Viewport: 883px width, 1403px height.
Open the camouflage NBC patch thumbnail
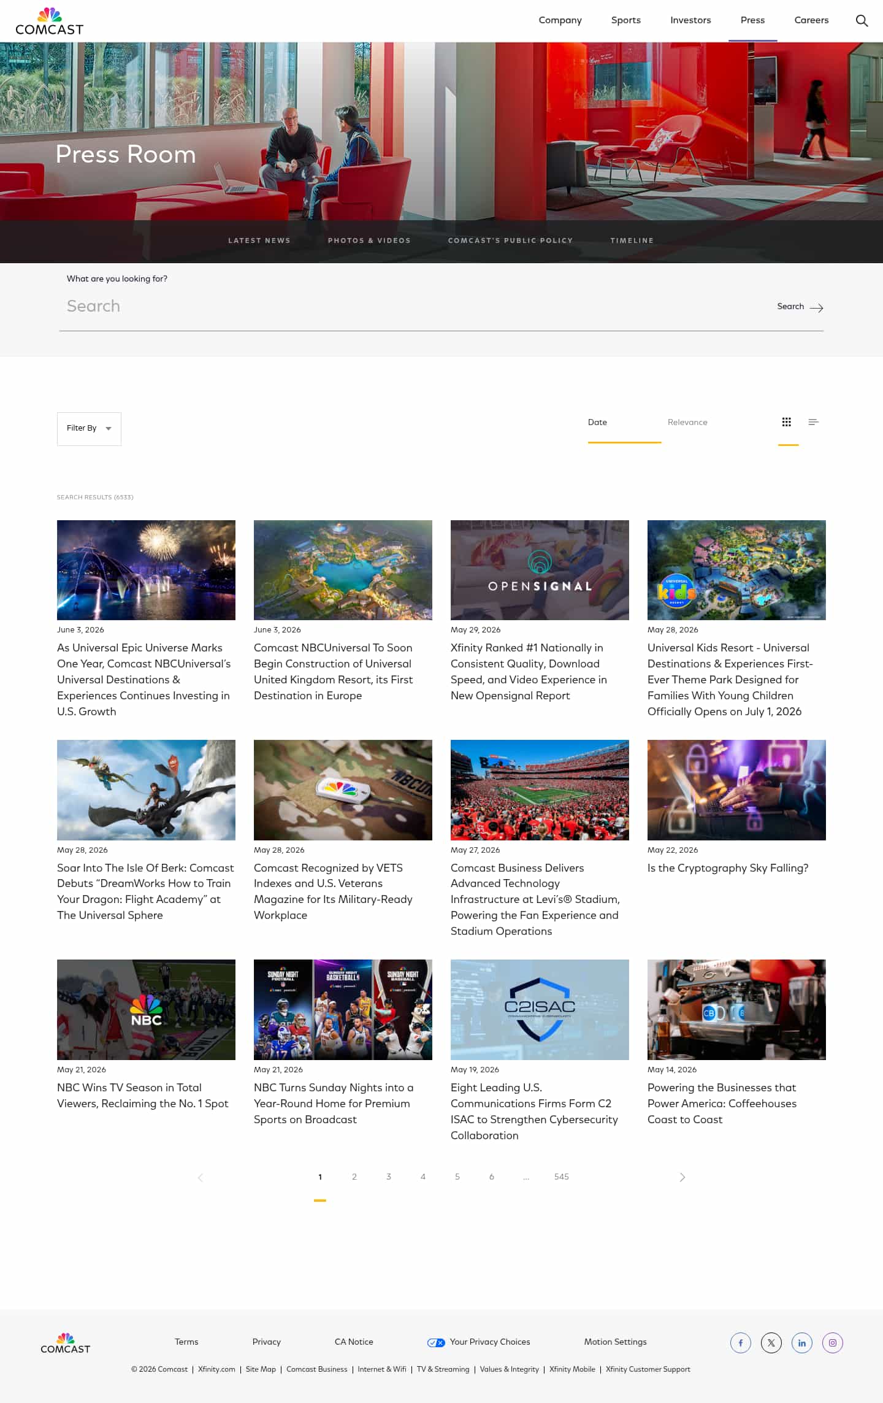point(343,790)
